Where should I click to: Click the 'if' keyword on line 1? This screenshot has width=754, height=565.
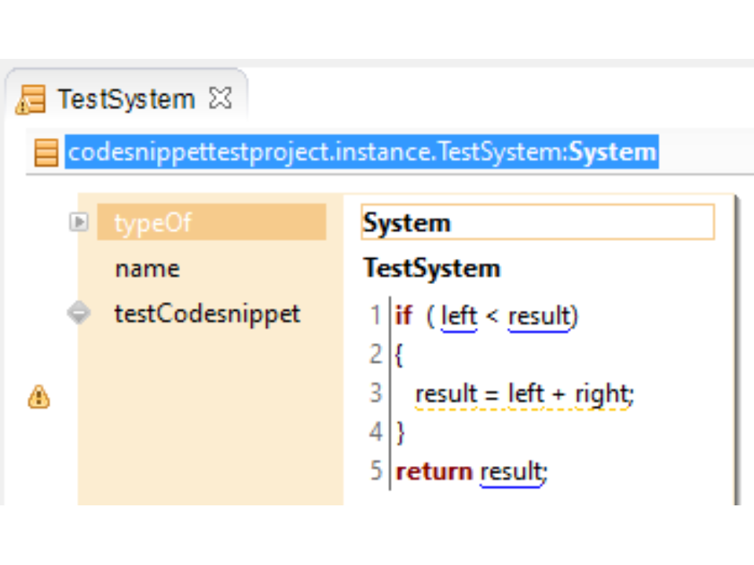(404, 316)
